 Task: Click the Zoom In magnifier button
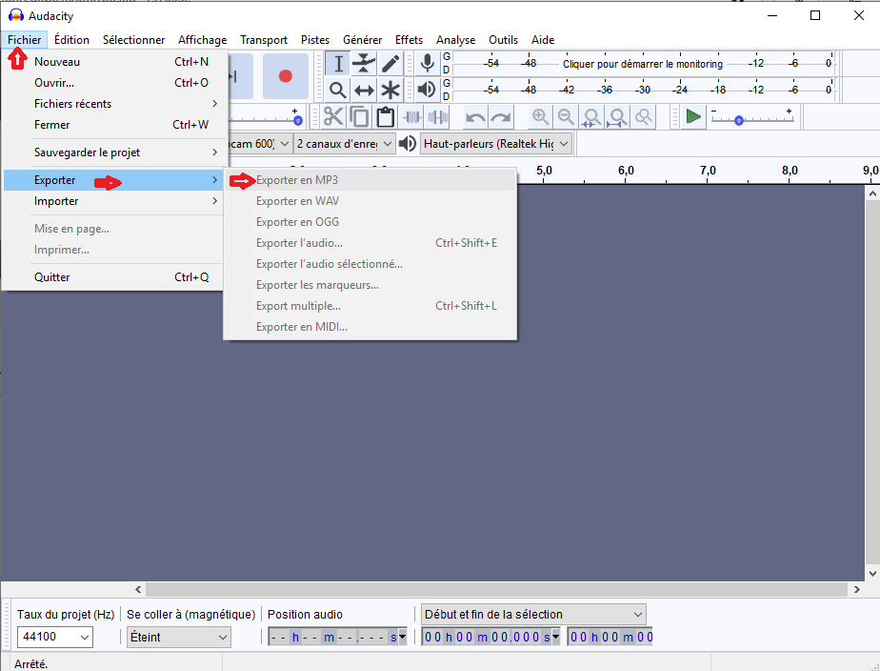(540, 117)
